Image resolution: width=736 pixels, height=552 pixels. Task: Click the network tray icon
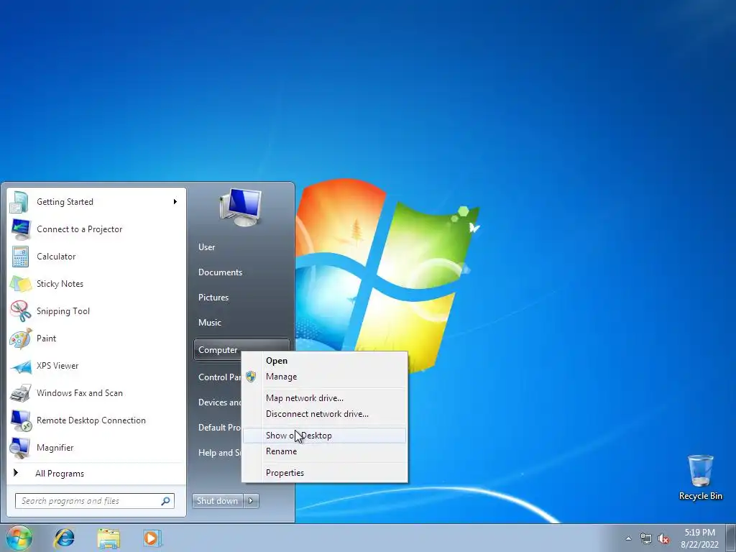[x=646, y=539]
